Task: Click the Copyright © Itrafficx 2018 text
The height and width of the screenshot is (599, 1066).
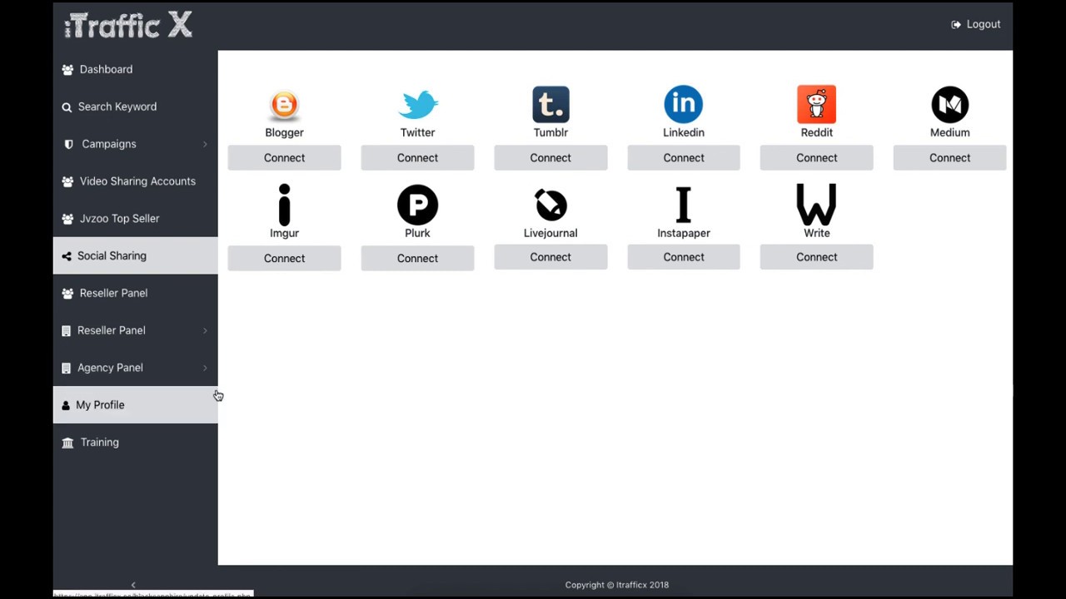Action: 616,585
